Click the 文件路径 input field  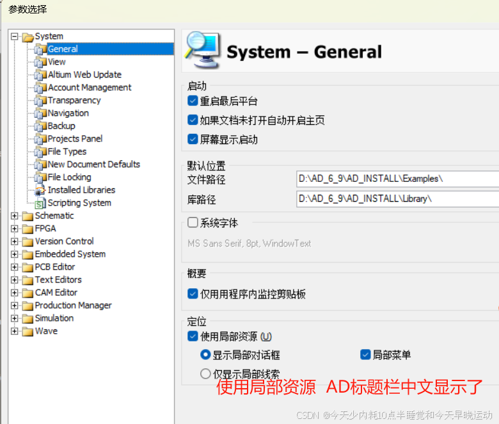397,179
